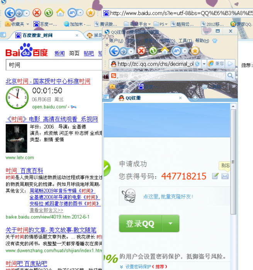Open the 加加米 bookmark
The height and width of the screenshot is (270, 253).
77,24
